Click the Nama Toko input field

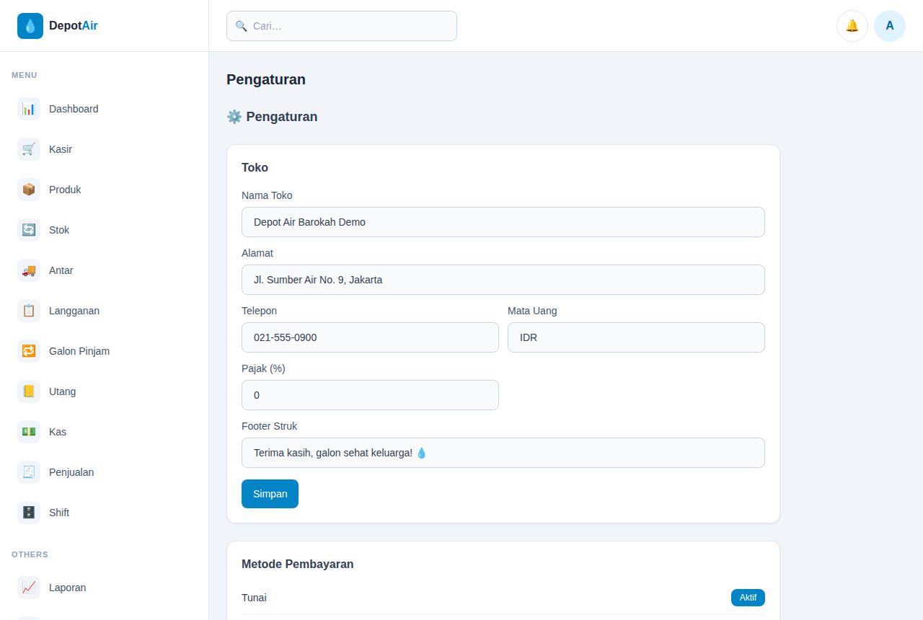click(x=503, y=222)
